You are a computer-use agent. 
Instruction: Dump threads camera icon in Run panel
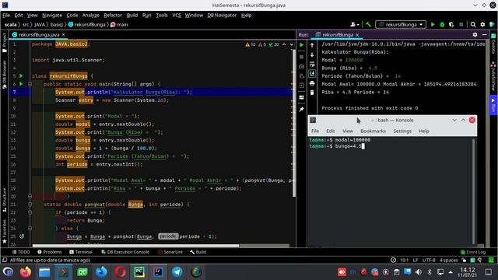tap(301, 66)
